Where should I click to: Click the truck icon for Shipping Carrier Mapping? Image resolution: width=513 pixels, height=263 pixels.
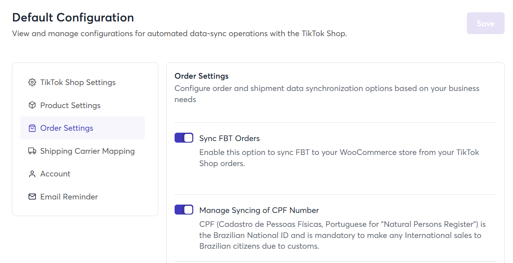tap(32, 151)
